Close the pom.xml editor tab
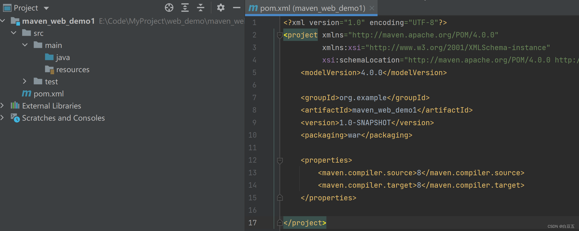The height and width of the screenshot is (231, 579). 372,8
